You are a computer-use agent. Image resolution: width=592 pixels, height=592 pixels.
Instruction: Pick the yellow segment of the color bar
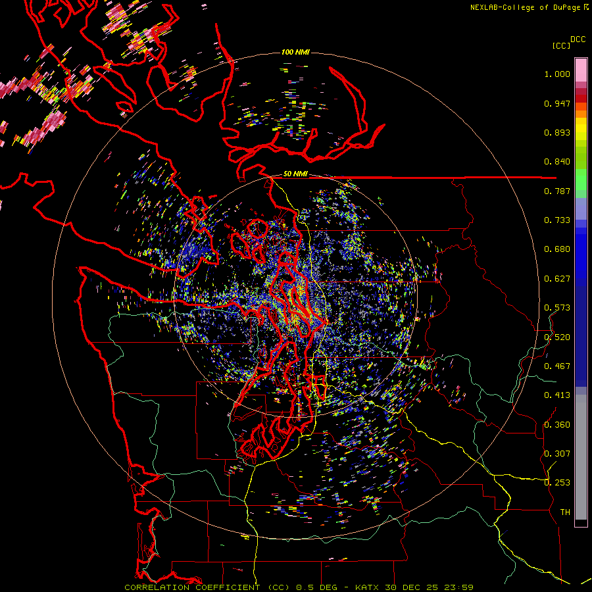click(x=581, y=130)
